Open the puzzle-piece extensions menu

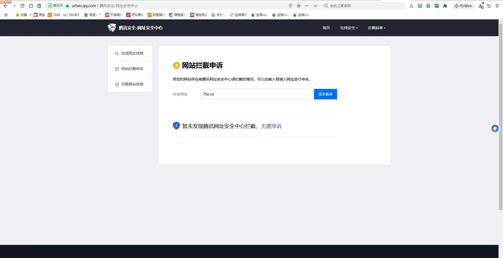pos(445,6)
